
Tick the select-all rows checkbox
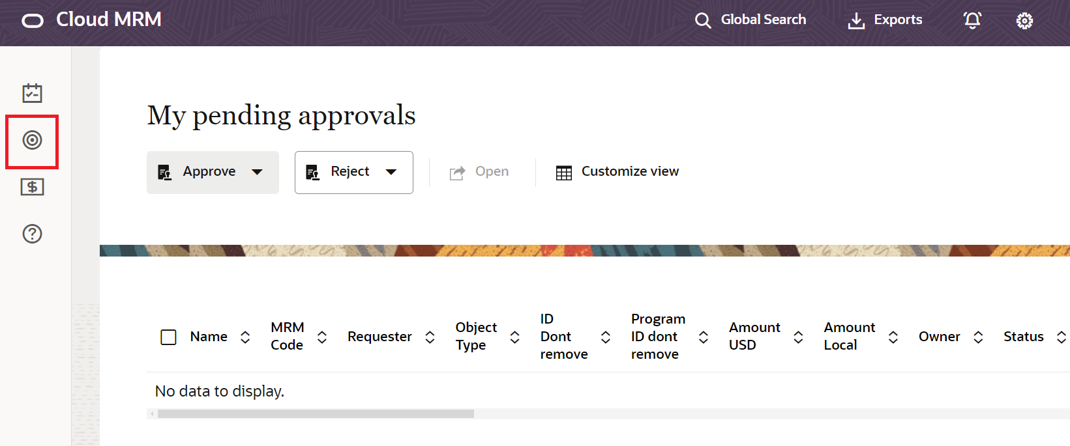[x=168, y=337]
